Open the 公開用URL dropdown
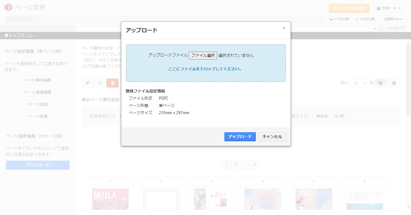Screen dimensions: 411x215 [x=392, y=19]
